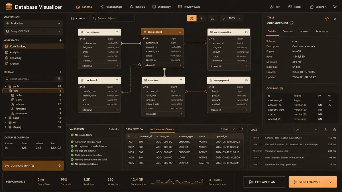Open the Archive workspace

pyautogui.click(x=33, y=64)
